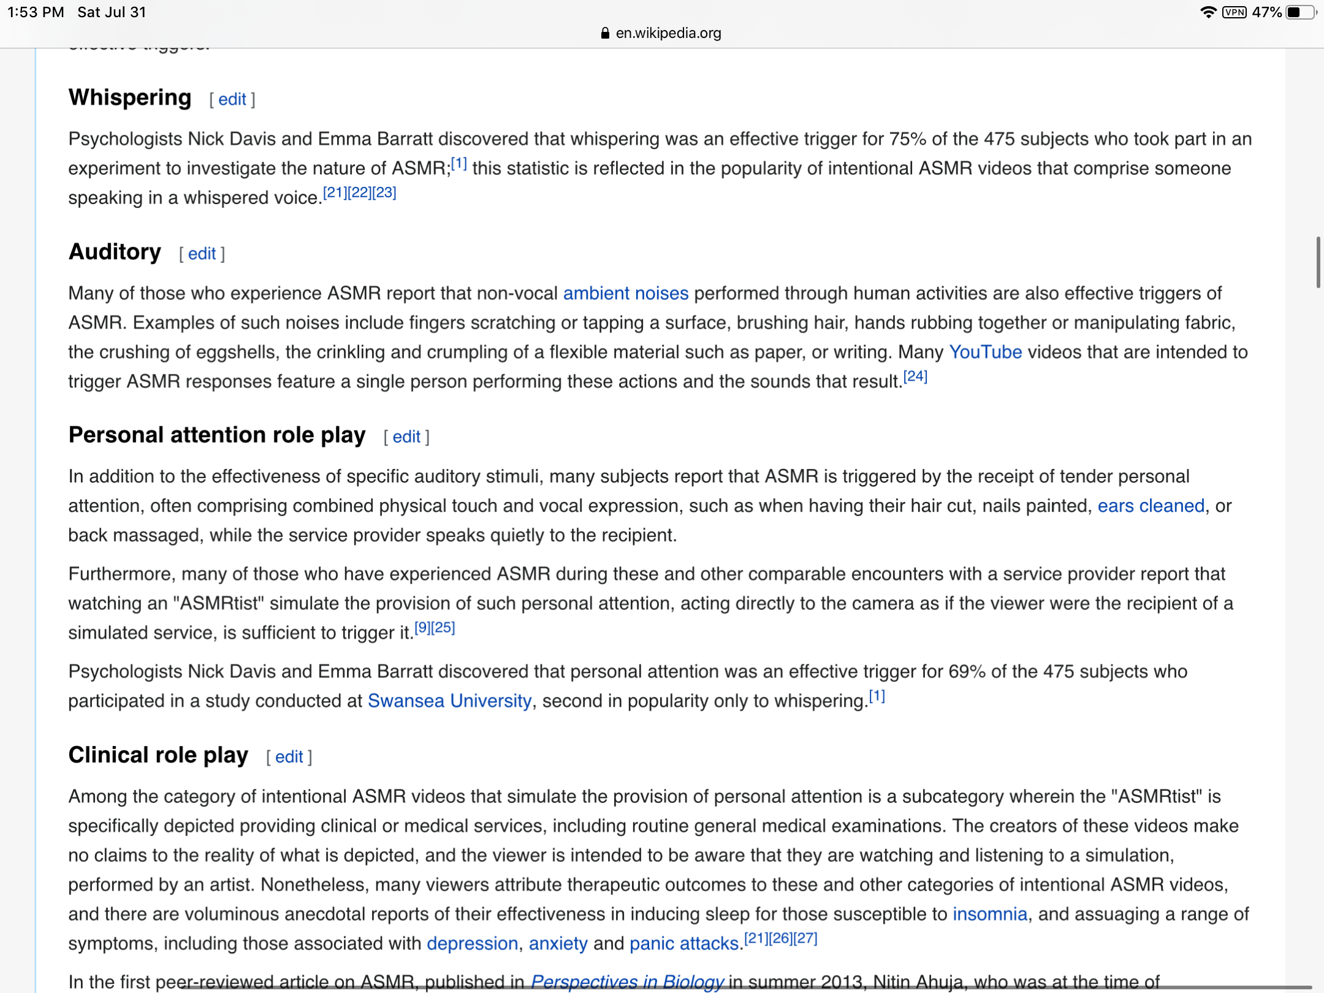Jump to citation [26] after panic attacks

coord(781,939)
